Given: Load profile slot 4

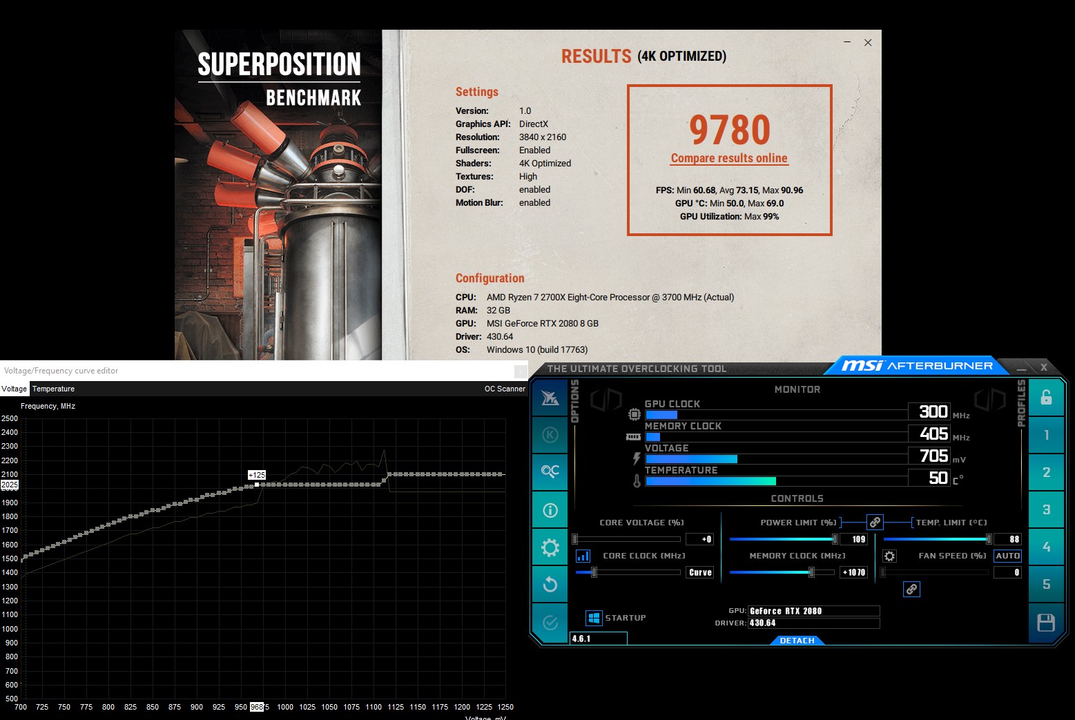Looking at the screenshot, I should [1046, 547].
